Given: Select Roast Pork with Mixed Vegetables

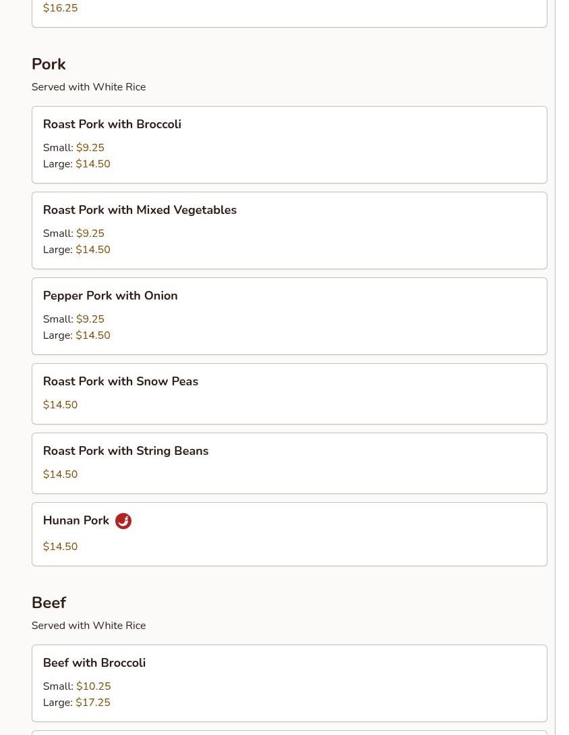Looking at the screenshot, I should pyautogui.click(x=140, y=210).
